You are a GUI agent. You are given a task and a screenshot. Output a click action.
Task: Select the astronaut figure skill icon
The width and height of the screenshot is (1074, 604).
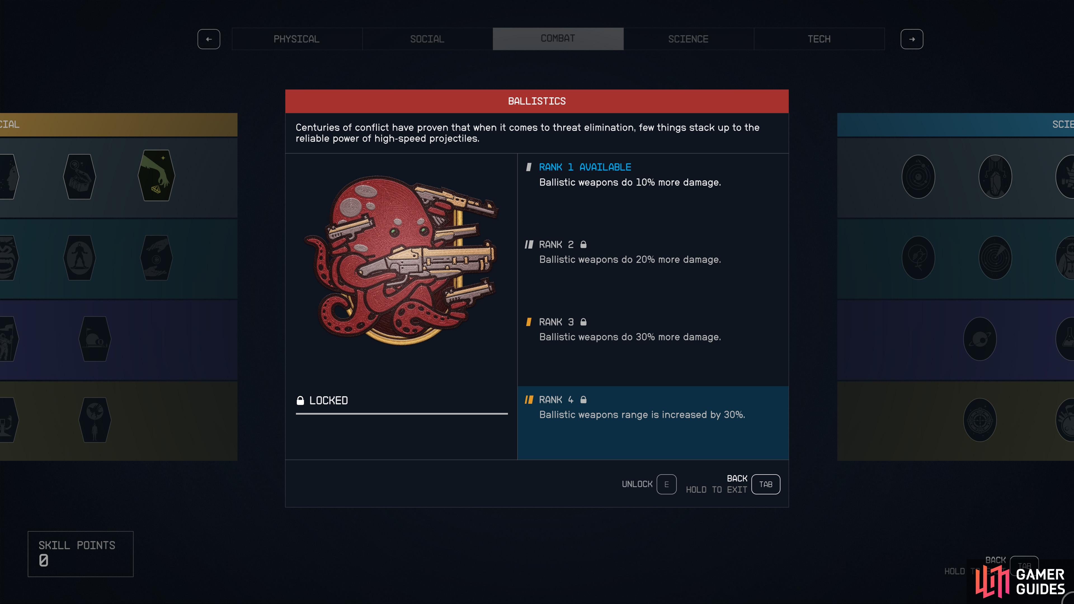coord(80,258)
